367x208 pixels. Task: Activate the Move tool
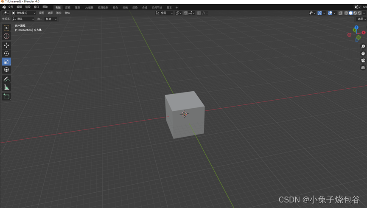coord(6,45)
